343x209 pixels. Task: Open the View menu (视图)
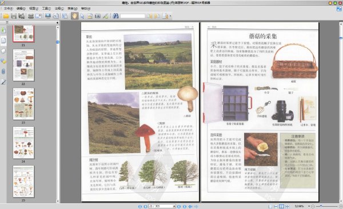(x=34, y=9)
